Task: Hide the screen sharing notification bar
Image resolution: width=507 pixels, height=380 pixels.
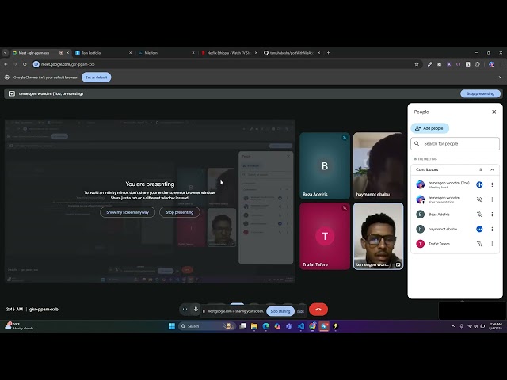Action: pos(300,311)
